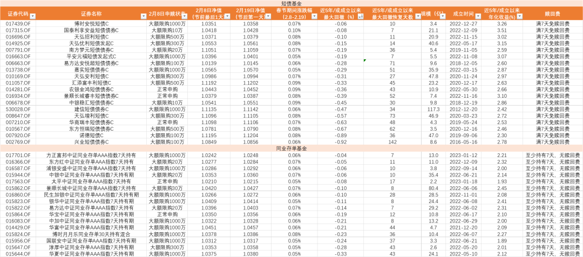This screenshot has width=583, height=257.
Task: Open the 2月8日申赎状态 filter dropdown
Action: click(x=185, y=16)
